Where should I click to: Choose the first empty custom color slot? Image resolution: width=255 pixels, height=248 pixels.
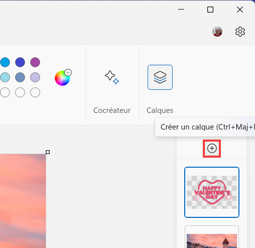click(5, 92)
